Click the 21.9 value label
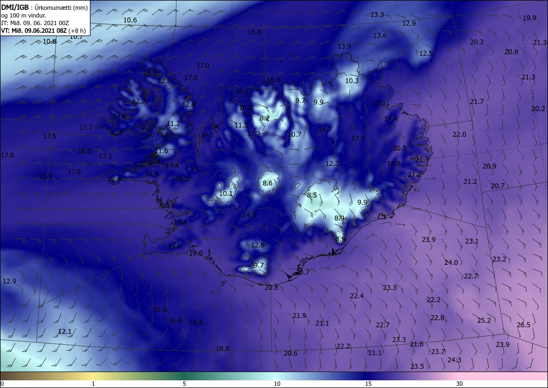This screenshot has width=548, height=388. coord(299,315)
